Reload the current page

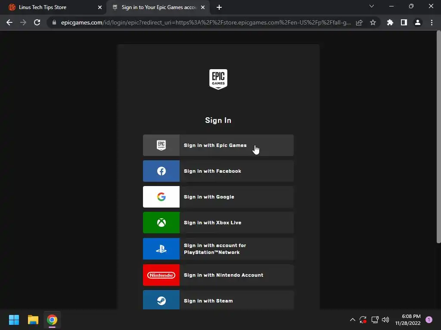pyautogui.click(x=37, y=22)
